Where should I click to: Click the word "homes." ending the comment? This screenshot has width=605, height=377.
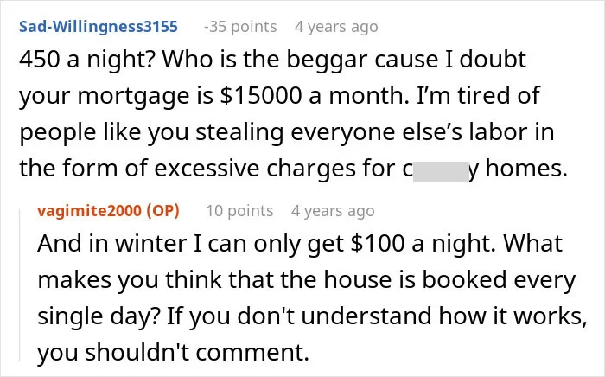coord(526,169)
